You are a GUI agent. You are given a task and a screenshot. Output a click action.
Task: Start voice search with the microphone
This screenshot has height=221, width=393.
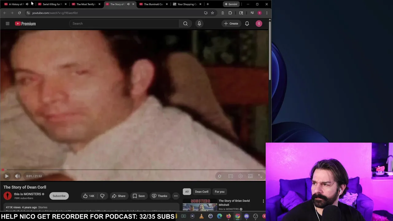199,24
